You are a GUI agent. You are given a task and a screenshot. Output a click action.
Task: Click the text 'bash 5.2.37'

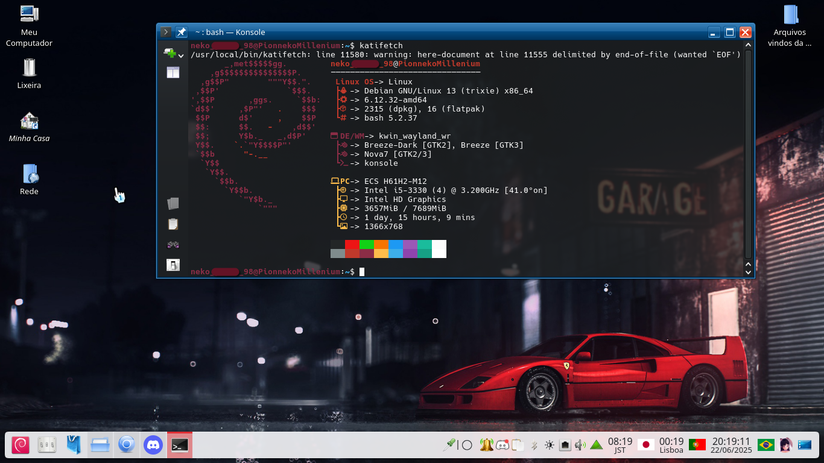pos(391,118)
